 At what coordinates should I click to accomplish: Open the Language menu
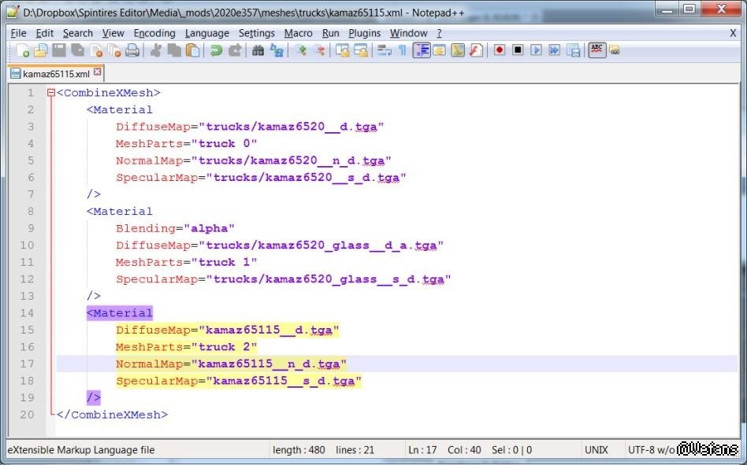(207, 33)
